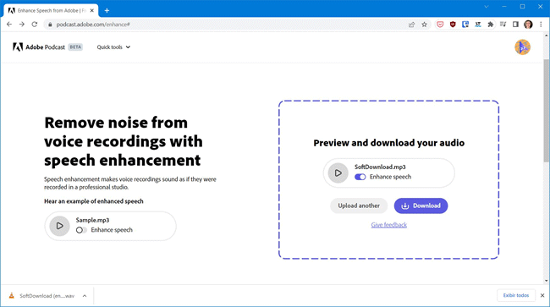Click the share page icon in address bar
Viewport: 550px width, 307px height.
(x=411, y=25)
